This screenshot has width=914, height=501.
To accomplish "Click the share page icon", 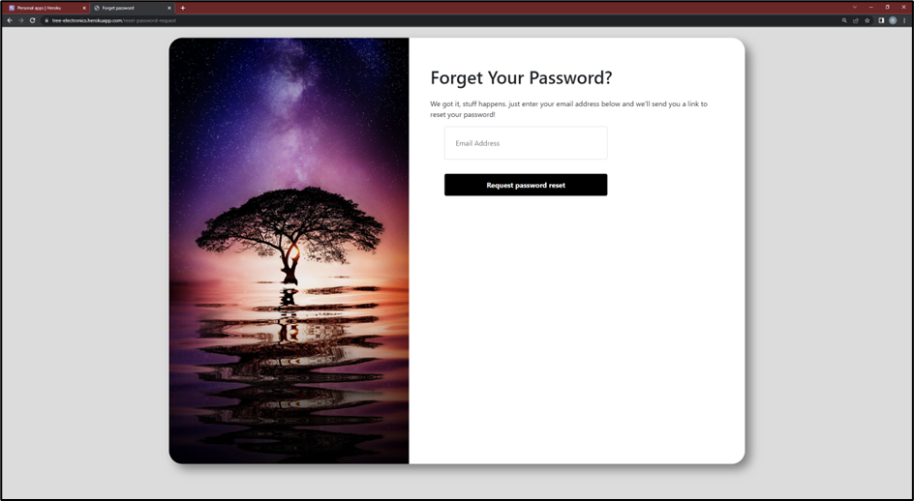I will tap(856, 20).
